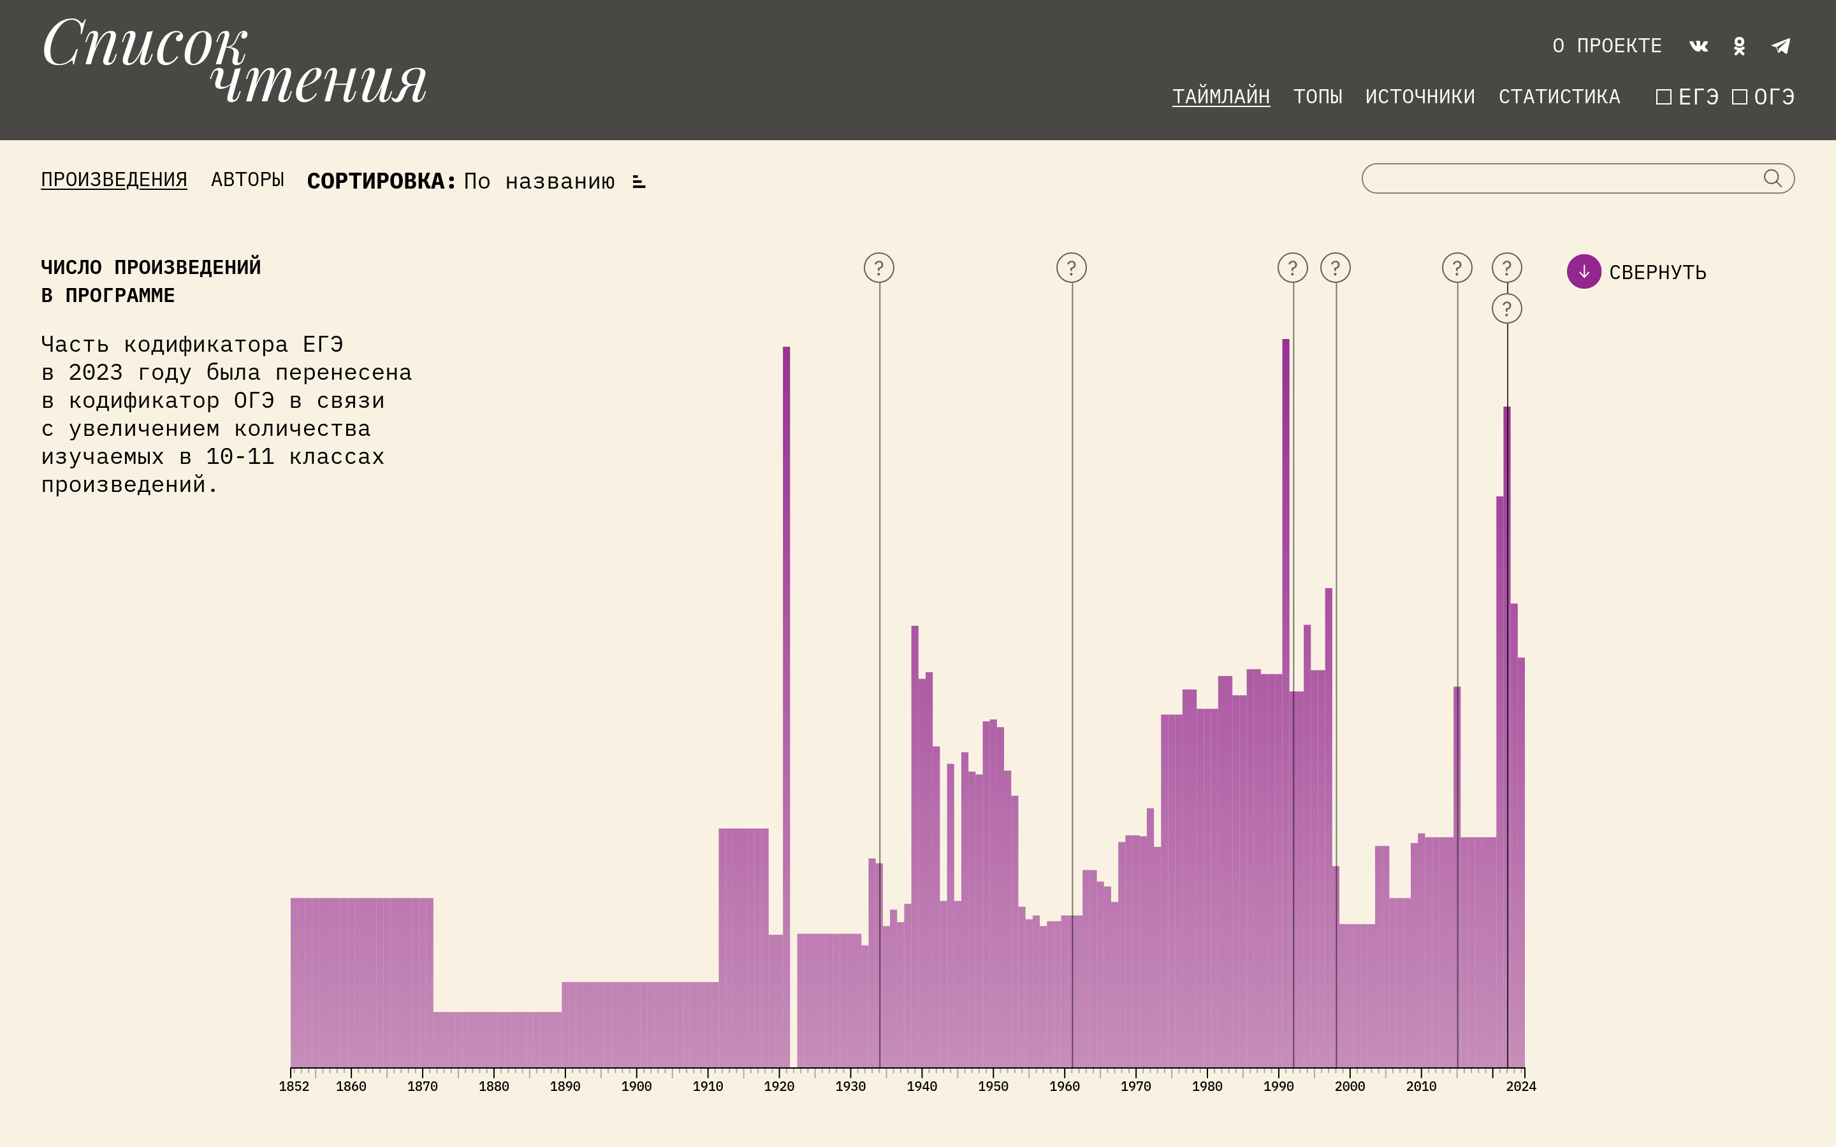This screenshot has height=1147, width=1836.
Task: Open the ТОПЫ menu item
Action: click(1317, 97)
